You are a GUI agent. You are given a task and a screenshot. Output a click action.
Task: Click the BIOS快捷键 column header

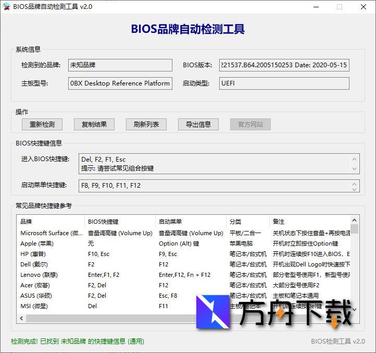click(x=120, y=222)
